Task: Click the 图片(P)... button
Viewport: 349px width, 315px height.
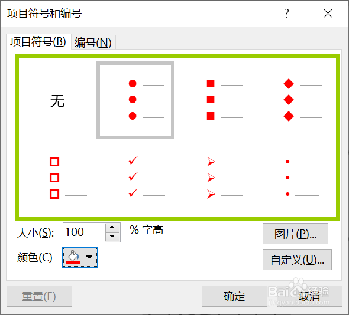Action: click(x=295, y=234)
